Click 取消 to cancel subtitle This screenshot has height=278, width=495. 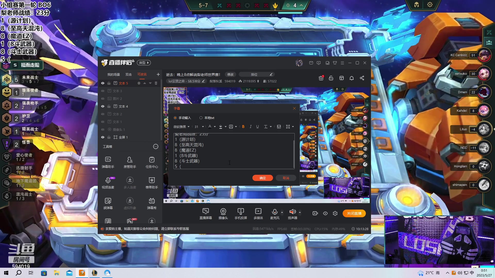(x=286, y=178)
